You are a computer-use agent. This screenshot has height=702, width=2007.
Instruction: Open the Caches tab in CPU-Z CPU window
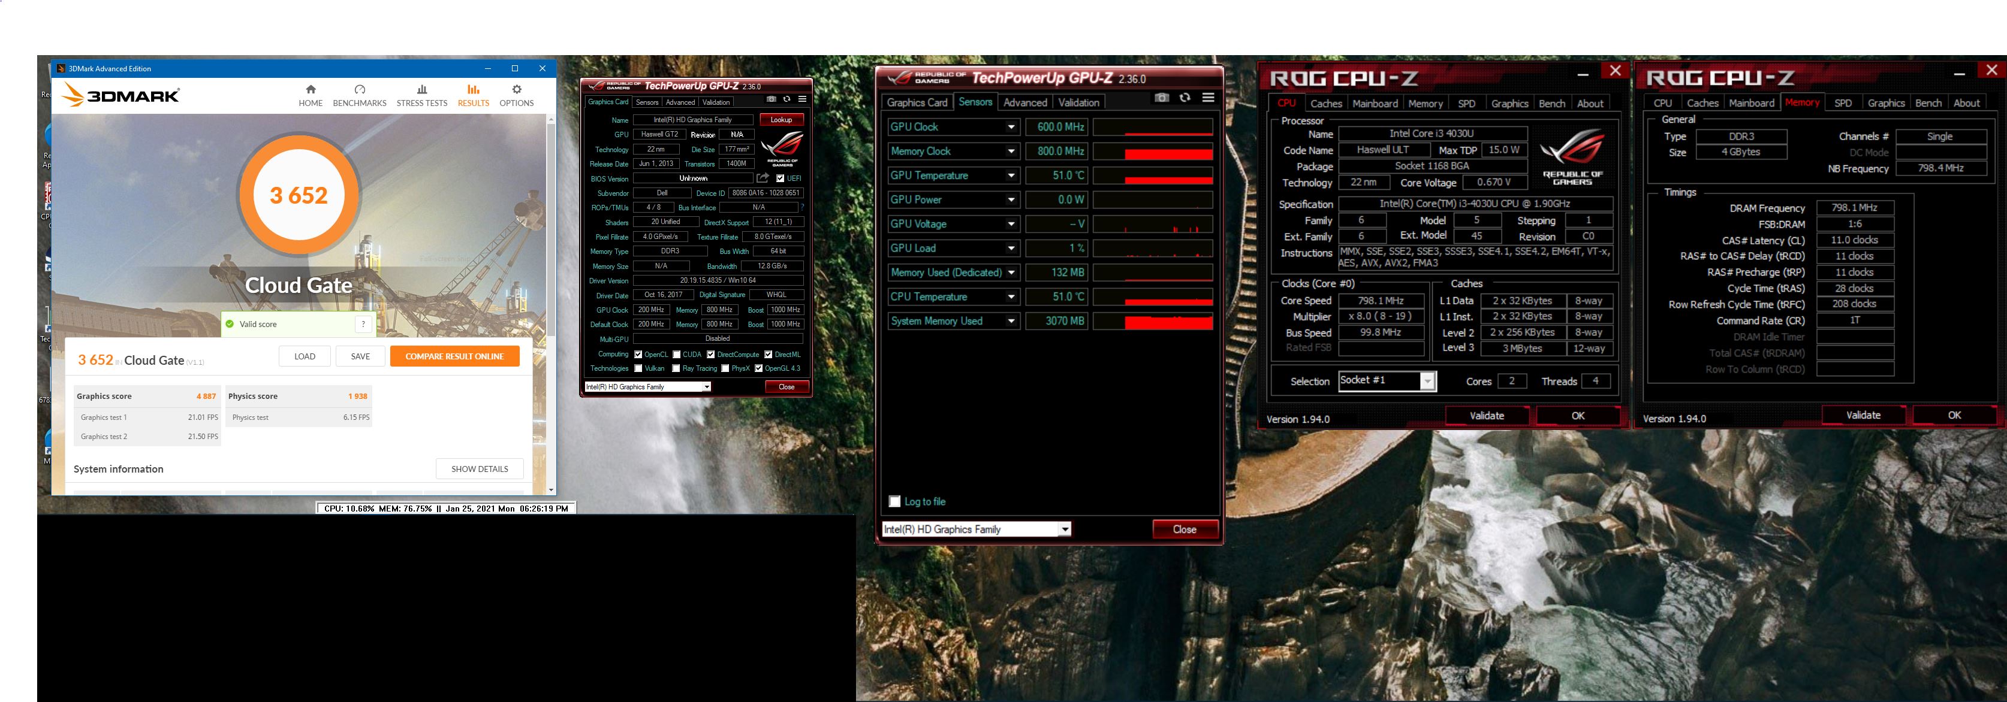pos(1325,103)
